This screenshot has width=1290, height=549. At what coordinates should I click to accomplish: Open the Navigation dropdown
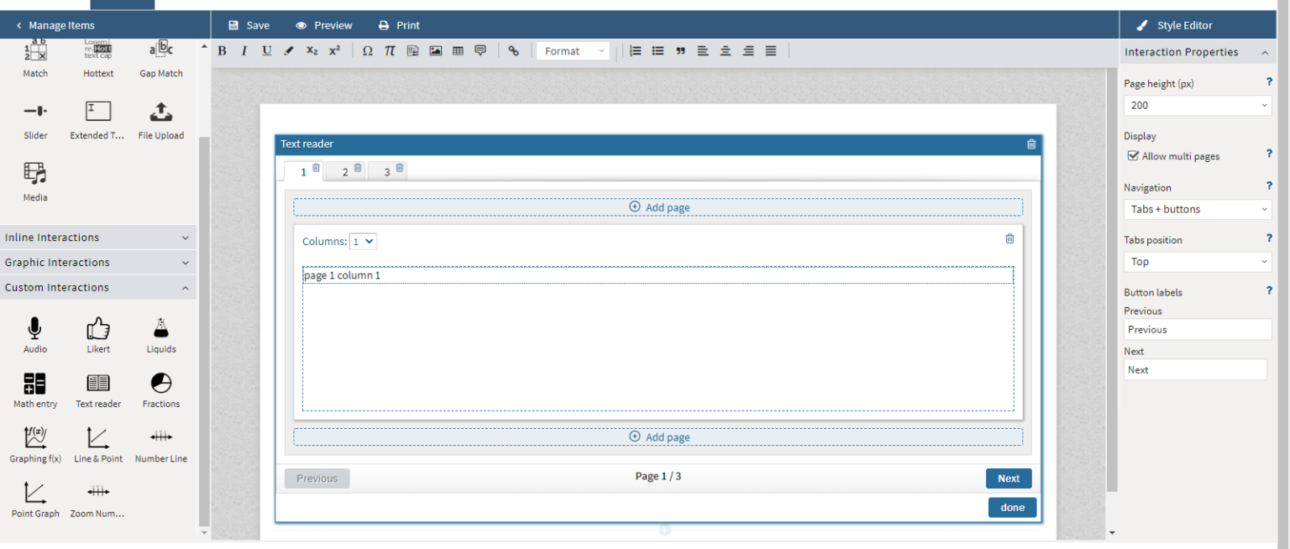tap(1197, 209)
